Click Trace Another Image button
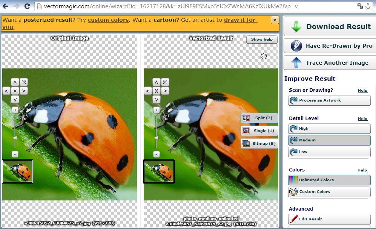 pyautogui.click(x=330, y=63)
